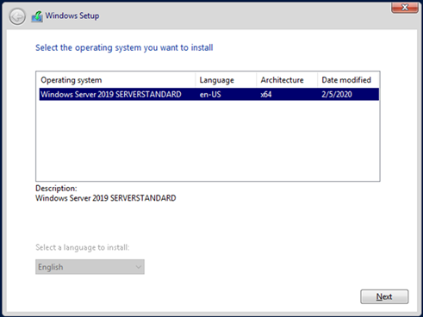Click the Date modified column header

point(348,80)
